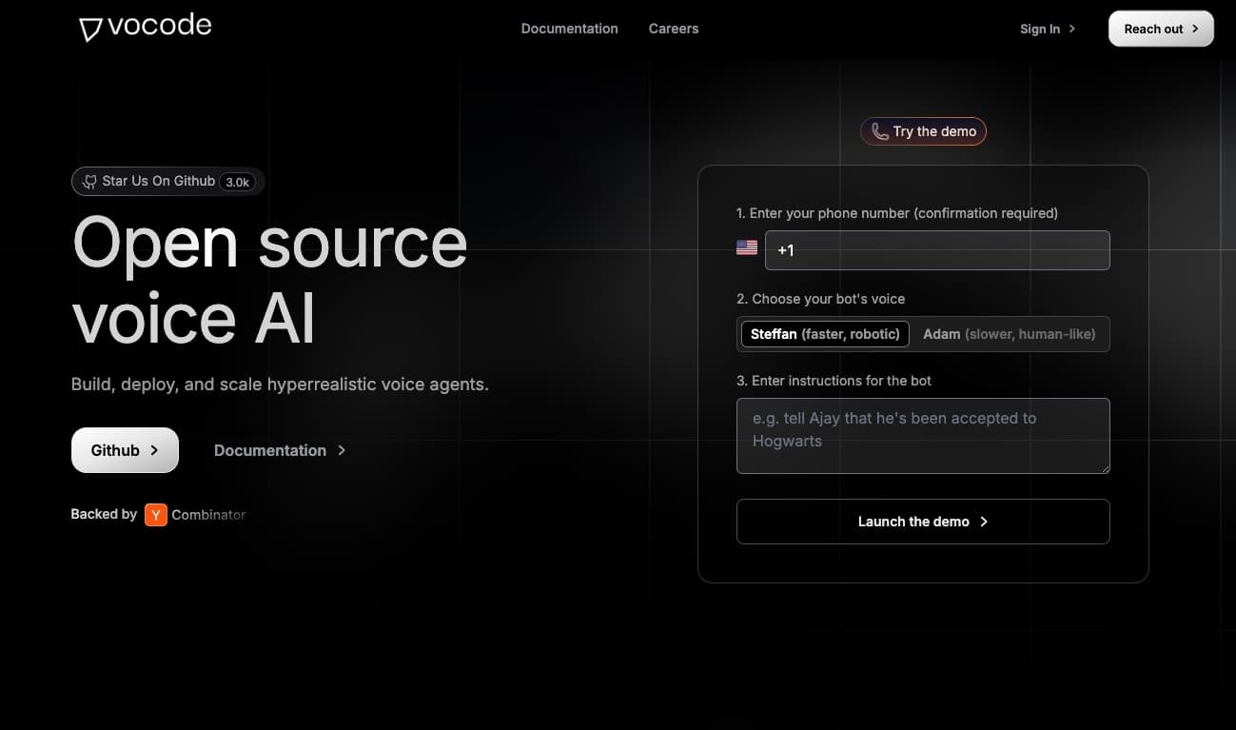Image resolution: width=1236 pixels, height=730 pixels.
Task: Open the Documentation link beside the Github button
Action: pyautogui.click(x=280, y=450)
